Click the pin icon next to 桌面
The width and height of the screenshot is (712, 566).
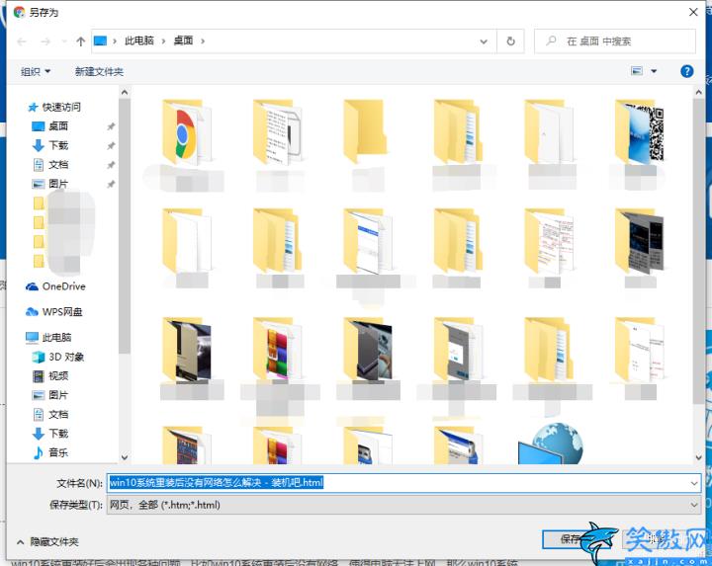pyautogui.click(x=111, y=126)
